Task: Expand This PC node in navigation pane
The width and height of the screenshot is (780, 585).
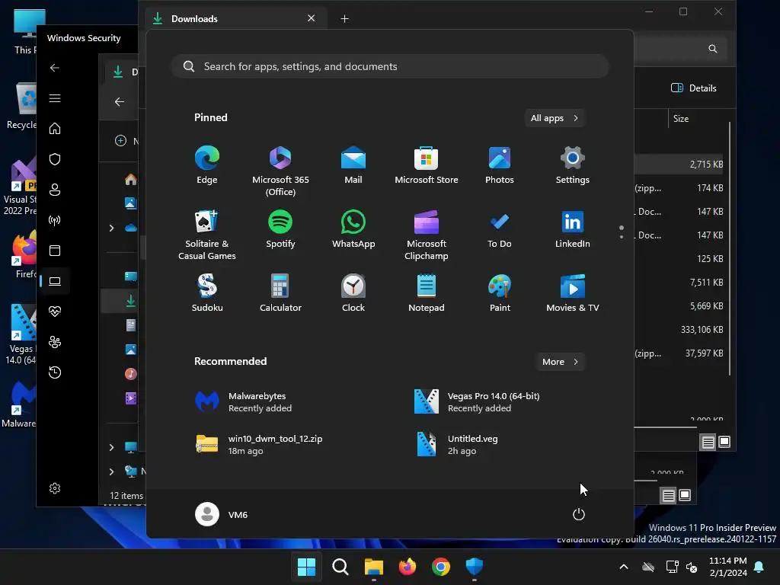Action: (111, 447)
